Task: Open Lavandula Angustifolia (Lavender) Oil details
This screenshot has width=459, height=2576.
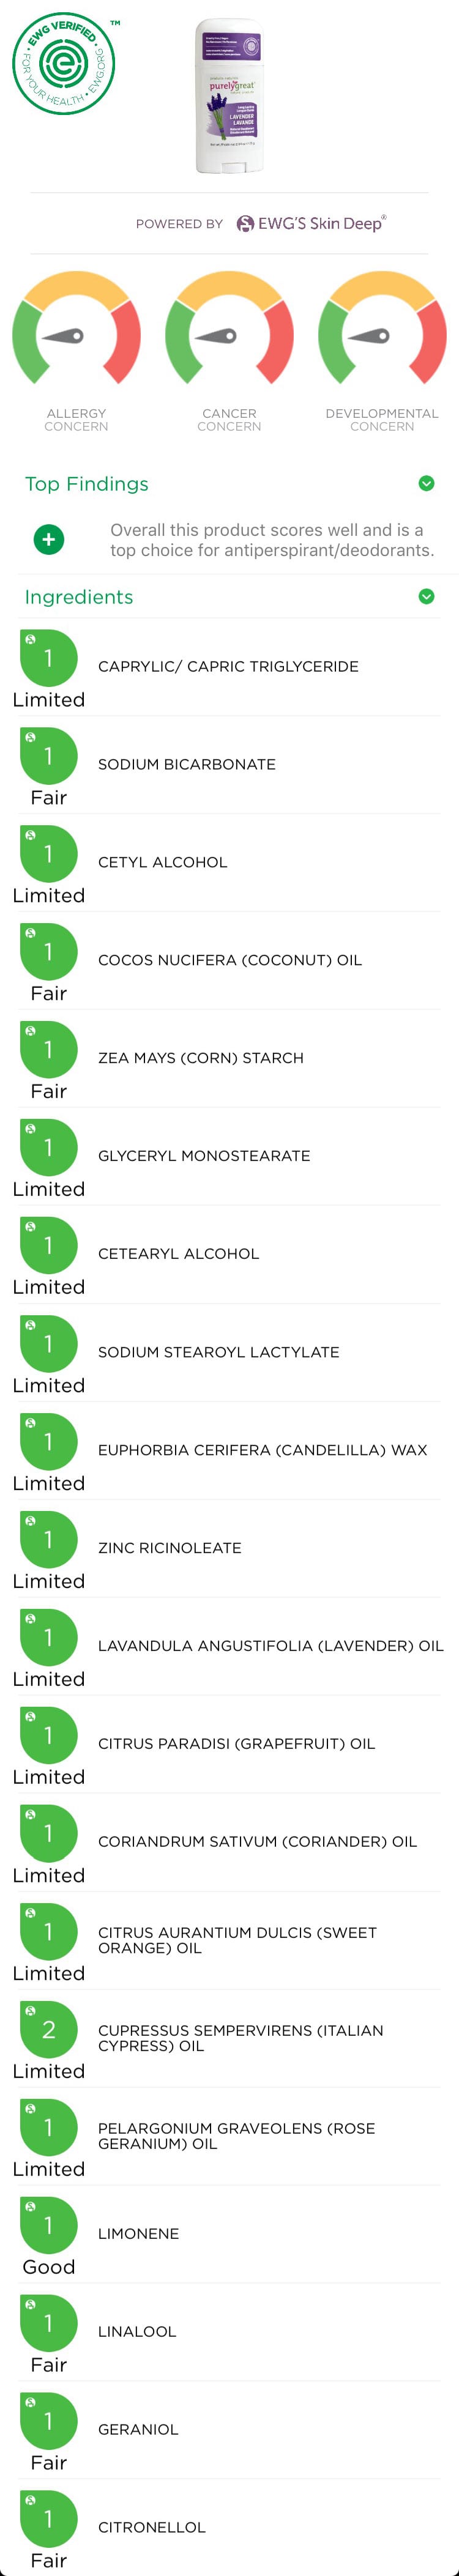Action: tap(270, 1645)
